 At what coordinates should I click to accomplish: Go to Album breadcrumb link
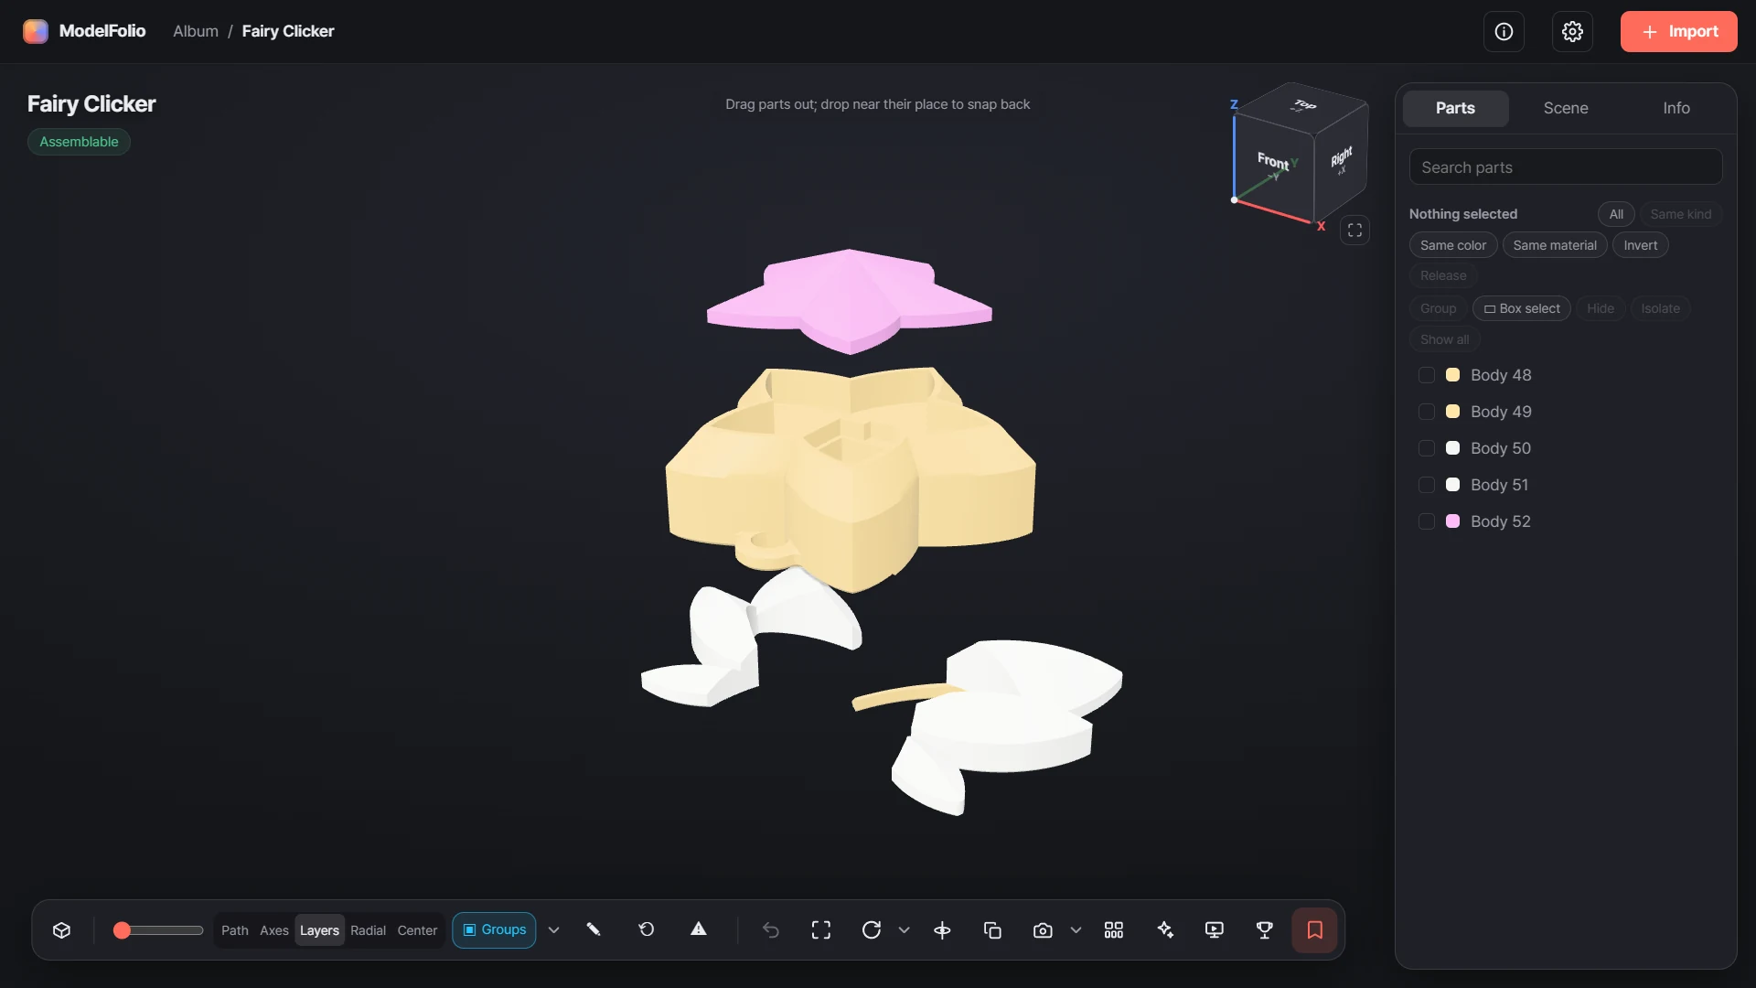(x=196, y=31)
